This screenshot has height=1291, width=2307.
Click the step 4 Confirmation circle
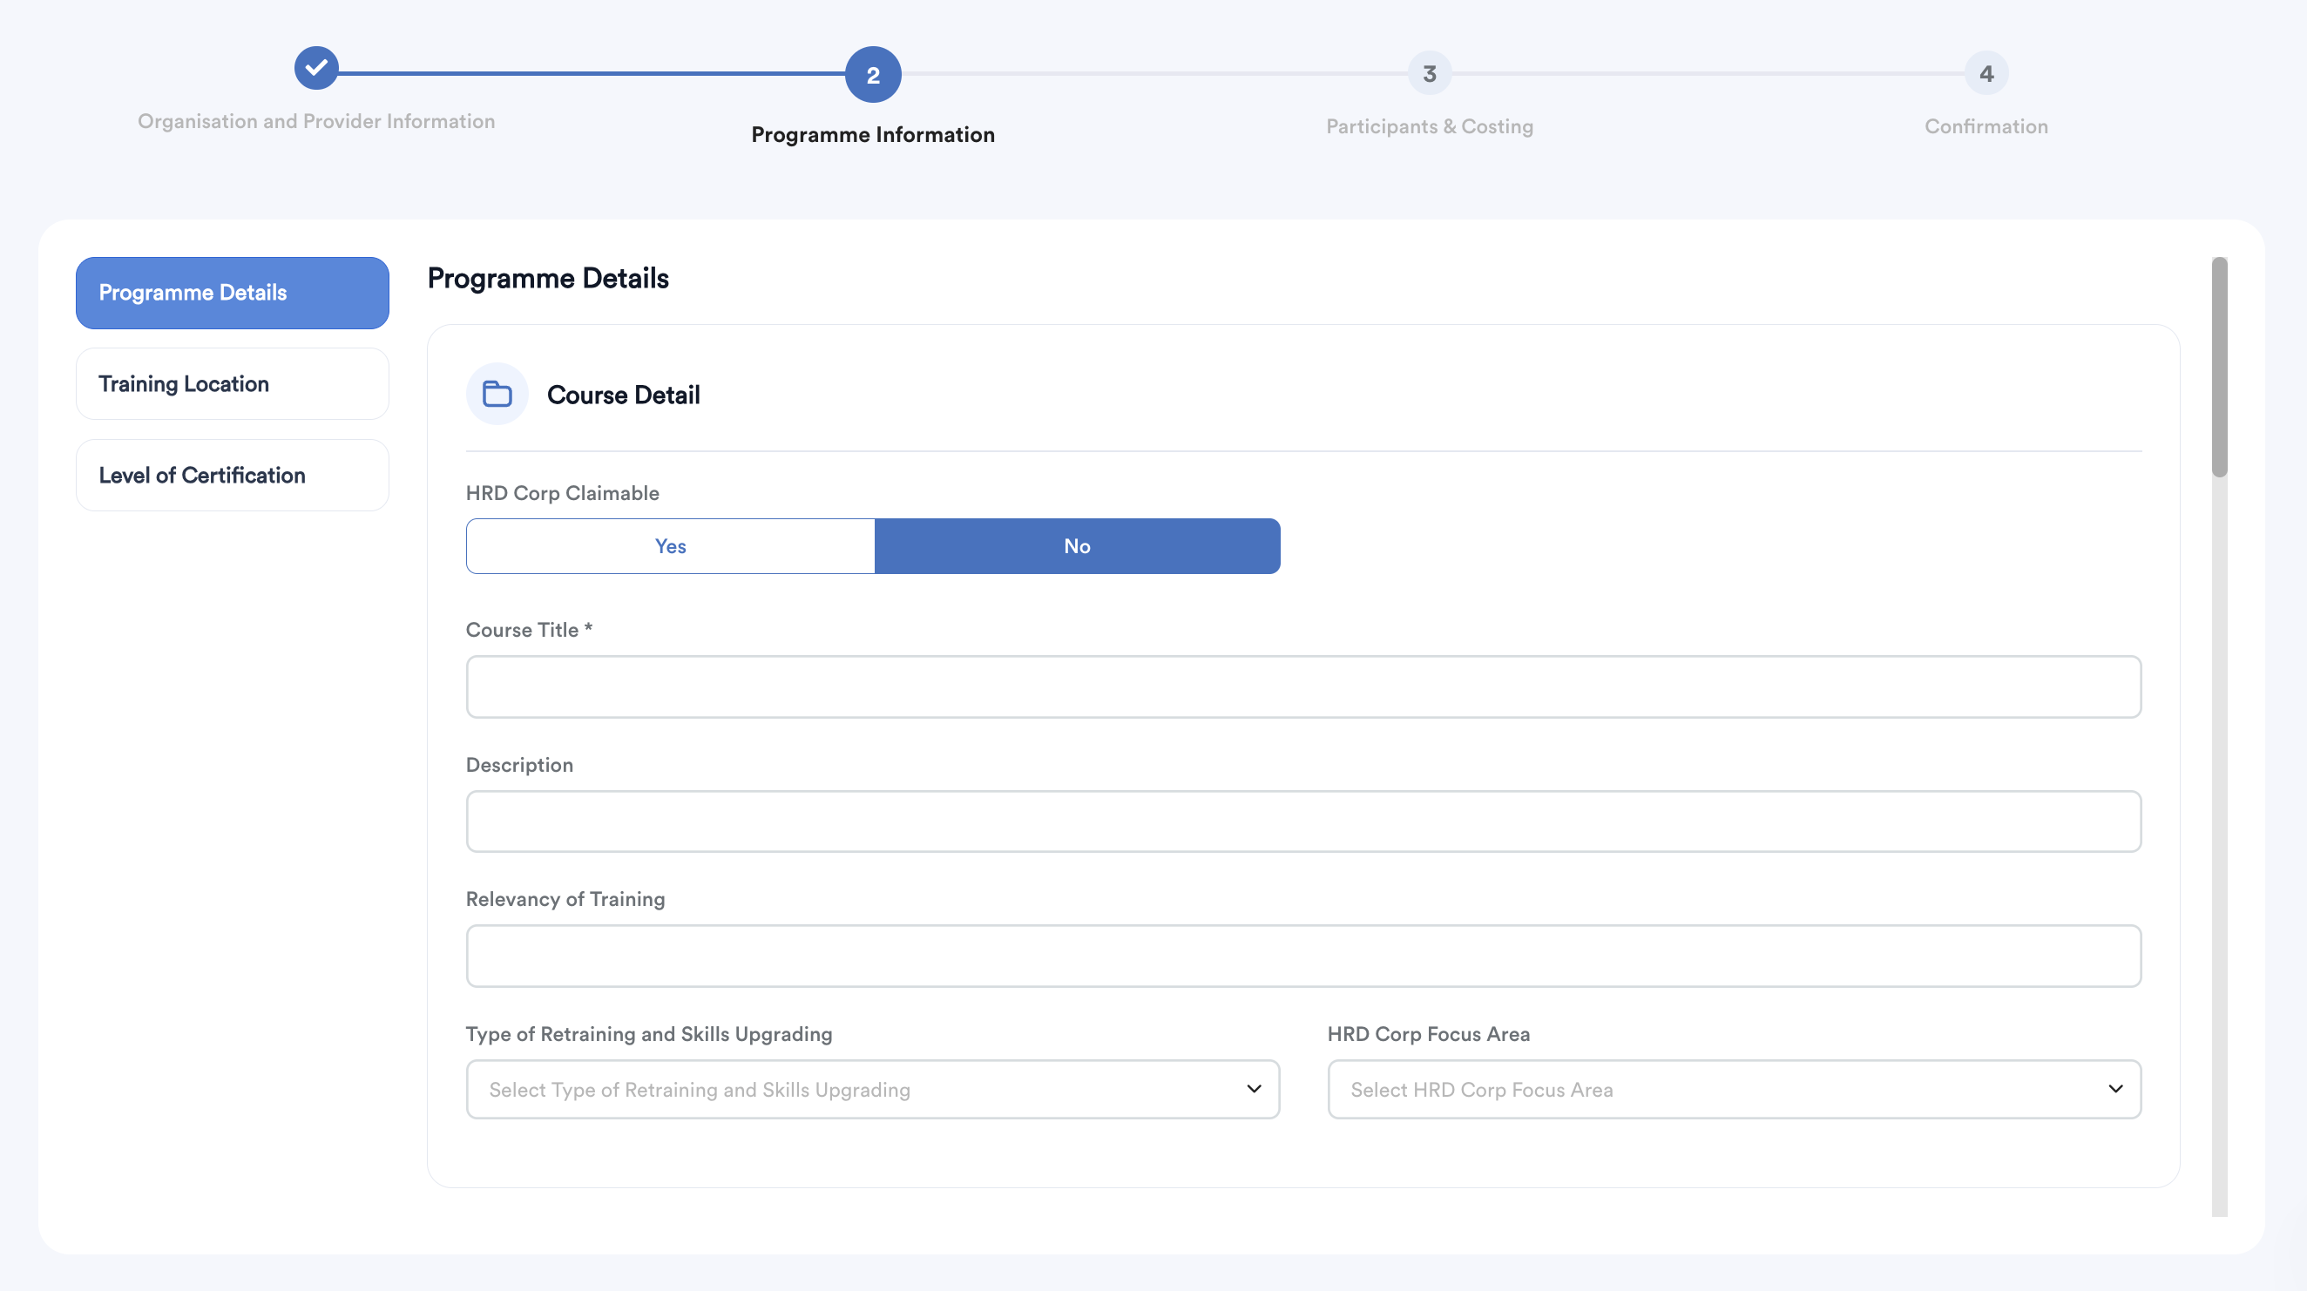click(1986, 73)
